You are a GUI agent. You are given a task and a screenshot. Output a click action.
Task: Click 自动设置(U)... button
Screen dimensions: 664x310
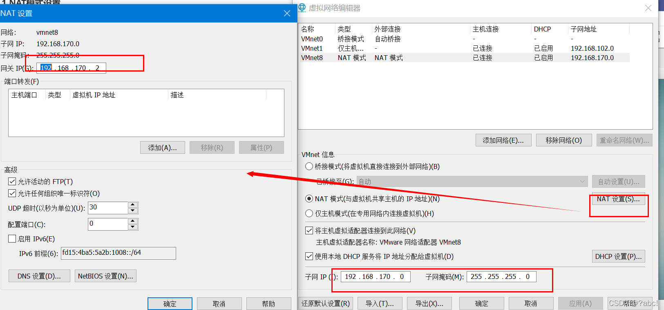point(619,182)
